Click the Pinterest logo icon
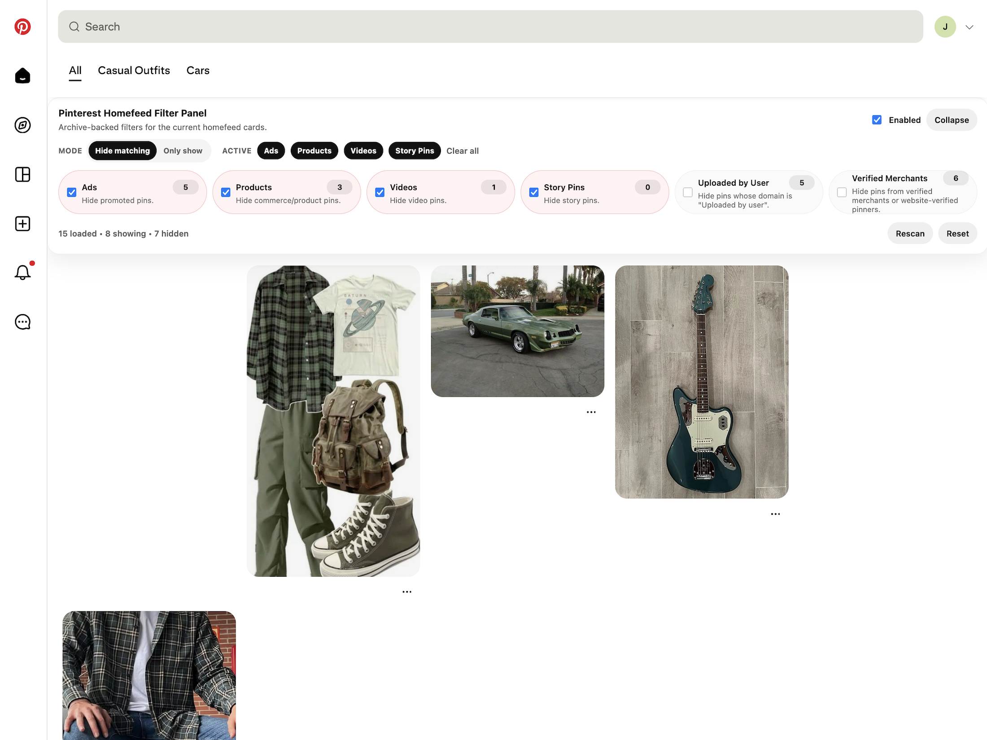The image size is (987, 740). point(22,27)
